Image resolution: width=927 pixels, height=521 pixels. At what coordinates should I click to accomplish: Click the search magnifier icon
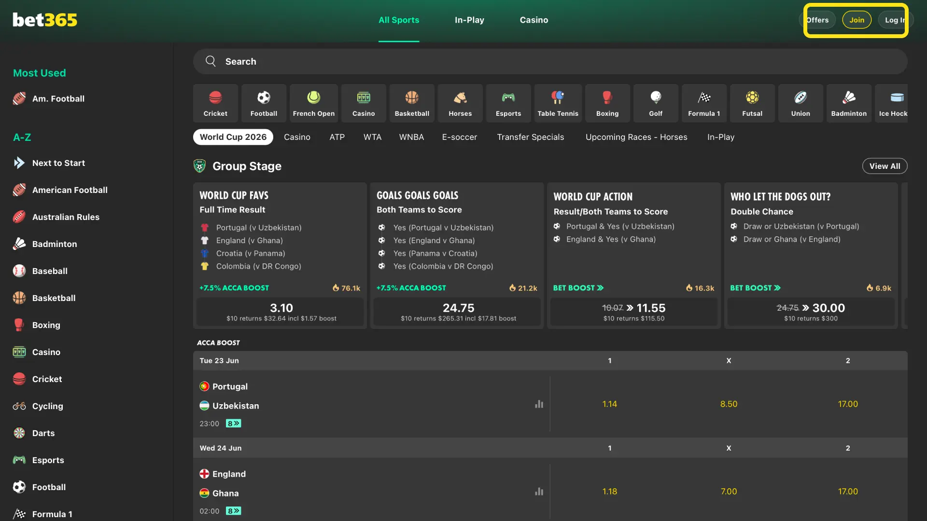tap(211, 61)
